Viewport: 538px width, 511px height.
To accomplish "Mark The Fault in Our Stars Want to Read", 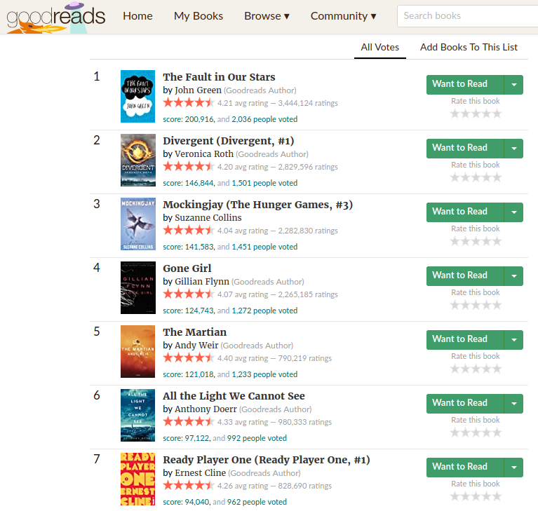I will tap(465, 84).
